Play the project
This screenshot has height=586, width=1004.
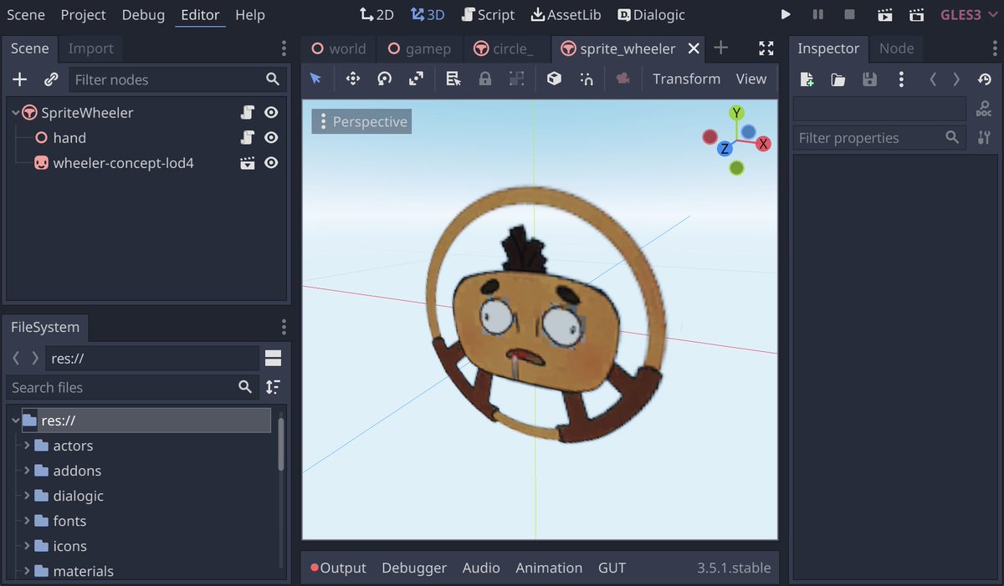pos(786,15)
